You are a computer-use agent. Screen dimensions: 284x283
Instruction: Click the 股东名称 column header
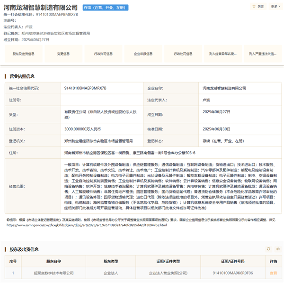click(x=53, y=261)
